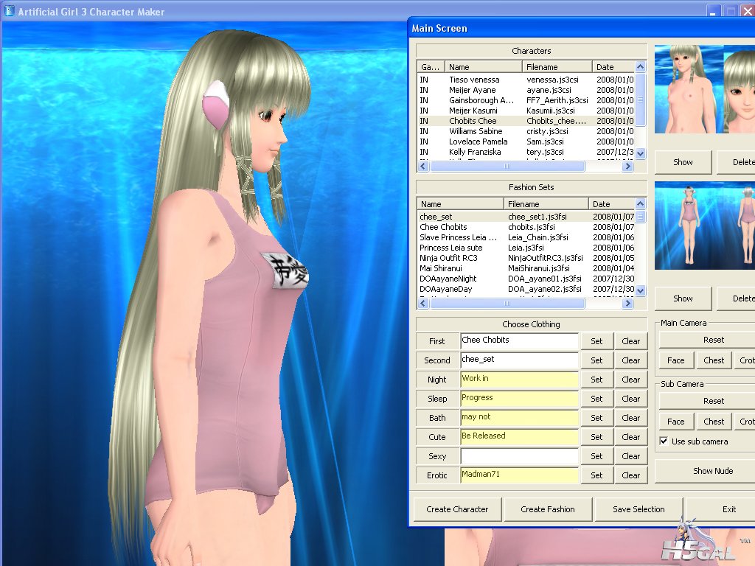This screenshot has width=755, height=566.
Task: Clear the Second clothing slot
Action: [631, 360]
